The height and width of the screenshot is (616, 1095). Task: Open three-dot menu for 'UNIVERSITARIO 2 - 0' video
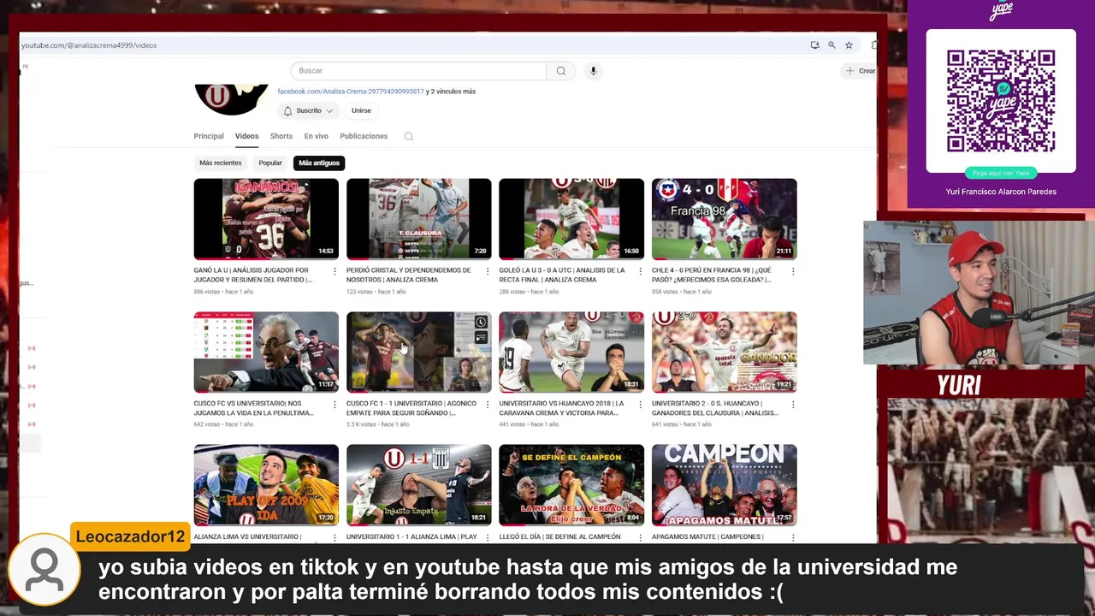pos(793,404)
